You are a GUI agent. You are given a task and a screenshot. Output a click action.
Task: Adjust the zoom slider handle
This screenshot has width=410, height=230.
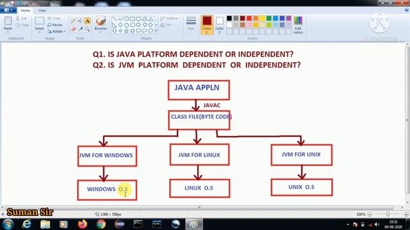coord(388,214)
